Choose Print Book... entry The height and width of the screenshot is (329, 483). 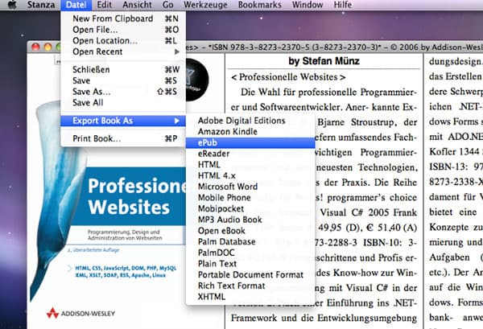[123, 138]
